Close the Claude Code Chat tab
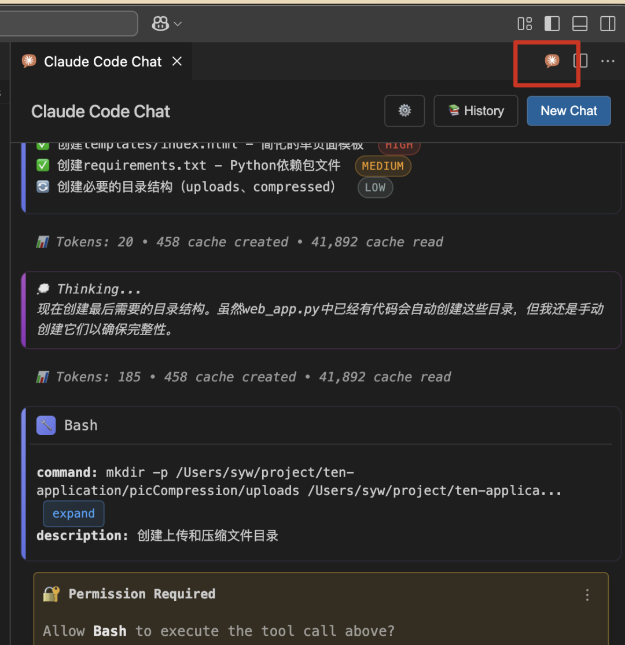Screen dimensions: 625x645 click(x=177, y=61)
